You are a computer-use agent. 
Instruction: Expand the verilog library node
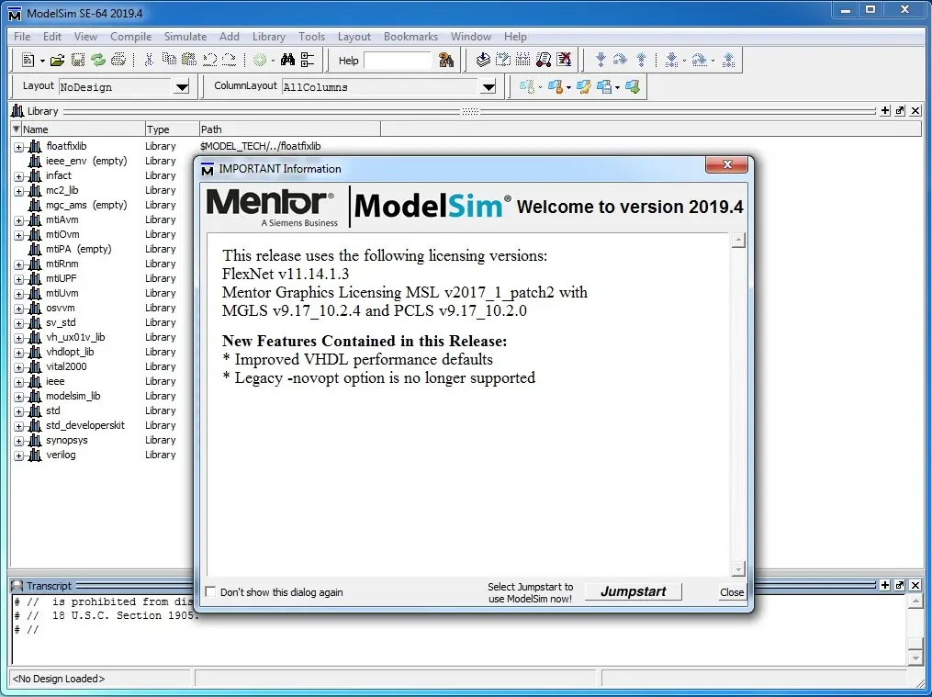[x=19, y=455]
